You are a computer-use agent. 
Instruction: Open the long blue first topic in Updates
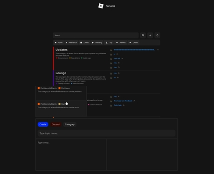(x=134, y=50)
